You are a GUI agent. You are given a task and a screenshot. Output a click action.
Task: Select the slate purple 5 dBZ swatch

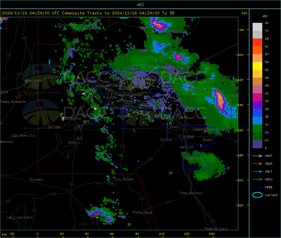(257, 144)
